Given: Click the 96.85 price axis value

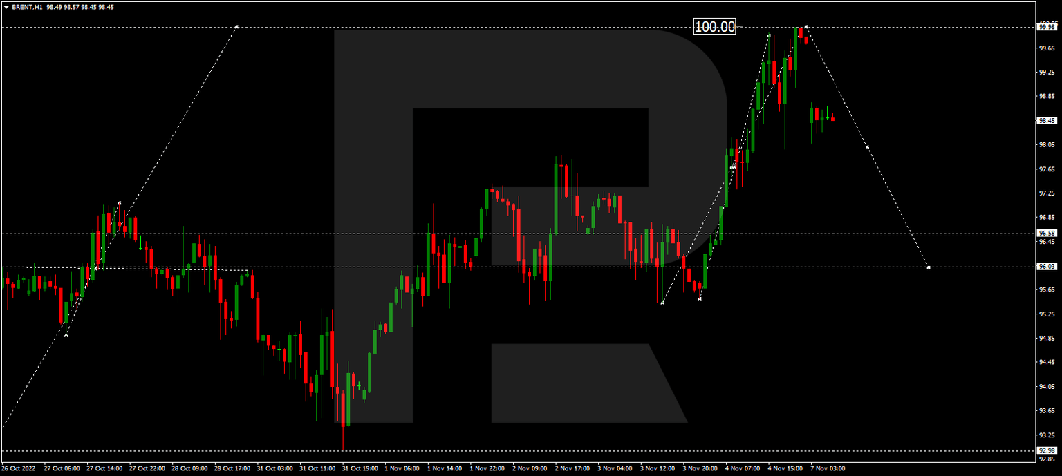Looking at the screenshot, I should [1047, 217].
